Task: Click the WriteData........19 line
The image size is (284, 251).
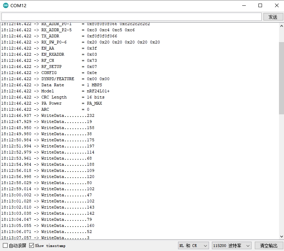Action: tap(46, 122)
